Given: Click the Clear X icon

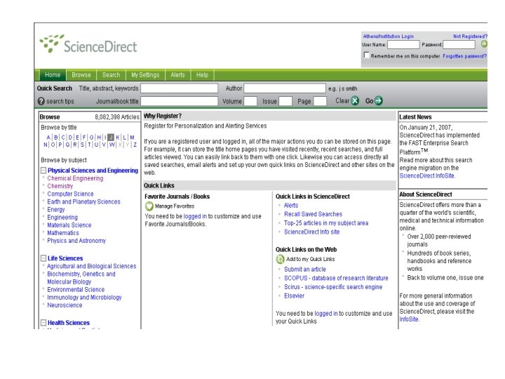Looking at the screenshot, I should [x=355, y=101].
